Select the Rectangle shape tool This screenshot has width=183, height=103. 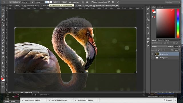pos(3,67)
